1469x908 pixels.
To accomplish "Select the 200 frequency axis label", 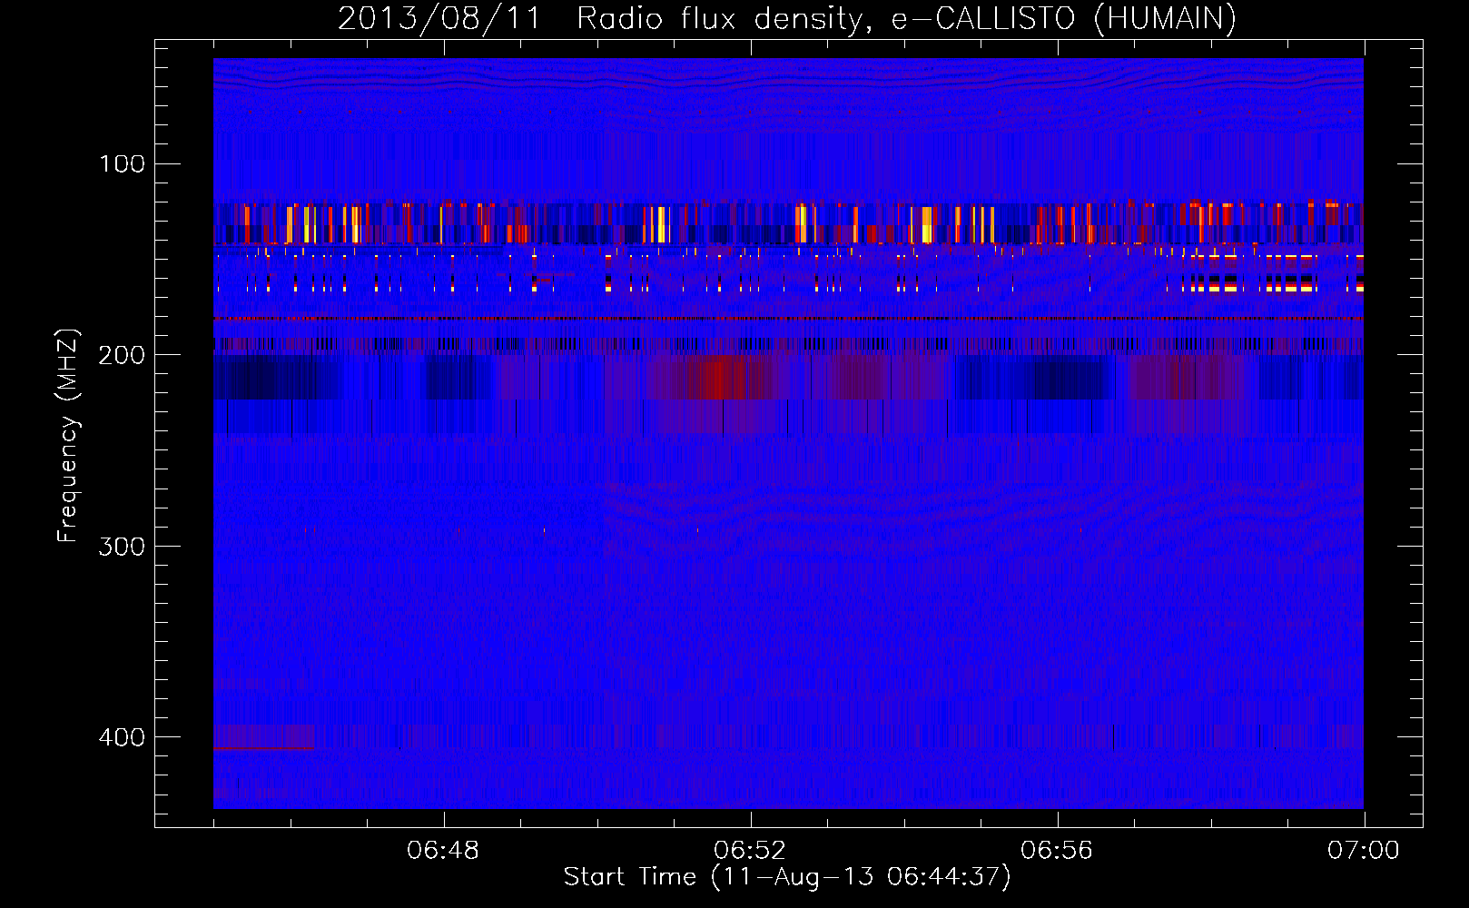I will [x=123, y=355].
